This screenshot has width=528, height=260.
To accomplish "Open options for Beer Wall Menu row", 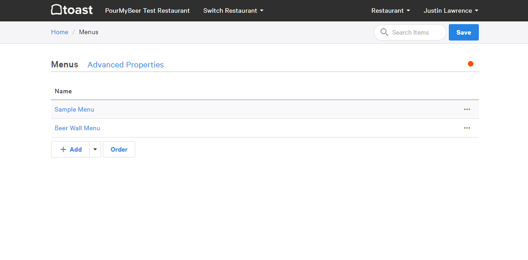I will [467, 128].
